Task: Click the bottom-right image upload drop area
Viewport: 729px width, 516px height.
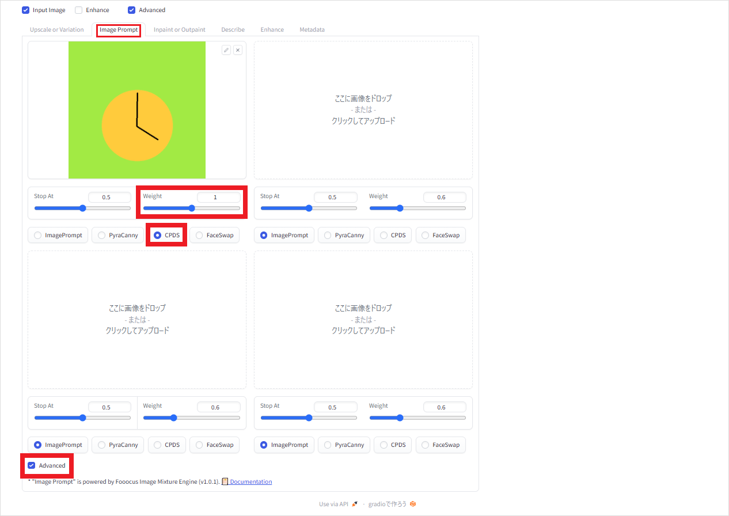Action: [x=363, y=320]
